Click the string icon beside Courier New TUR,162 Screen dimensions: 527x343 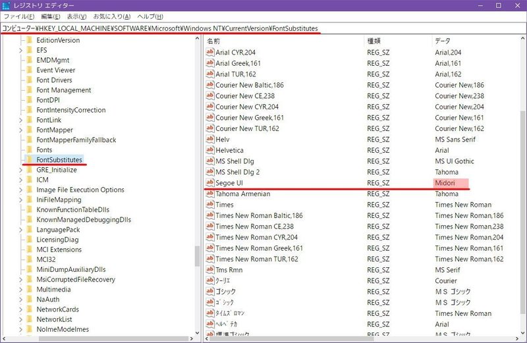[x=210, y=128]
